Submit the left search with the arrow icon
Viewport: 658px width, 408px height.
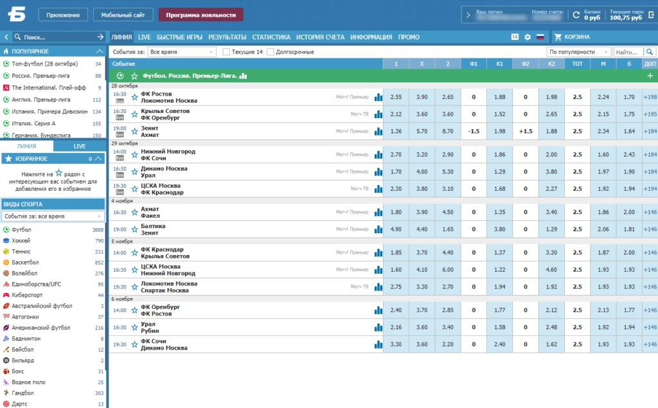click(100, 37)
